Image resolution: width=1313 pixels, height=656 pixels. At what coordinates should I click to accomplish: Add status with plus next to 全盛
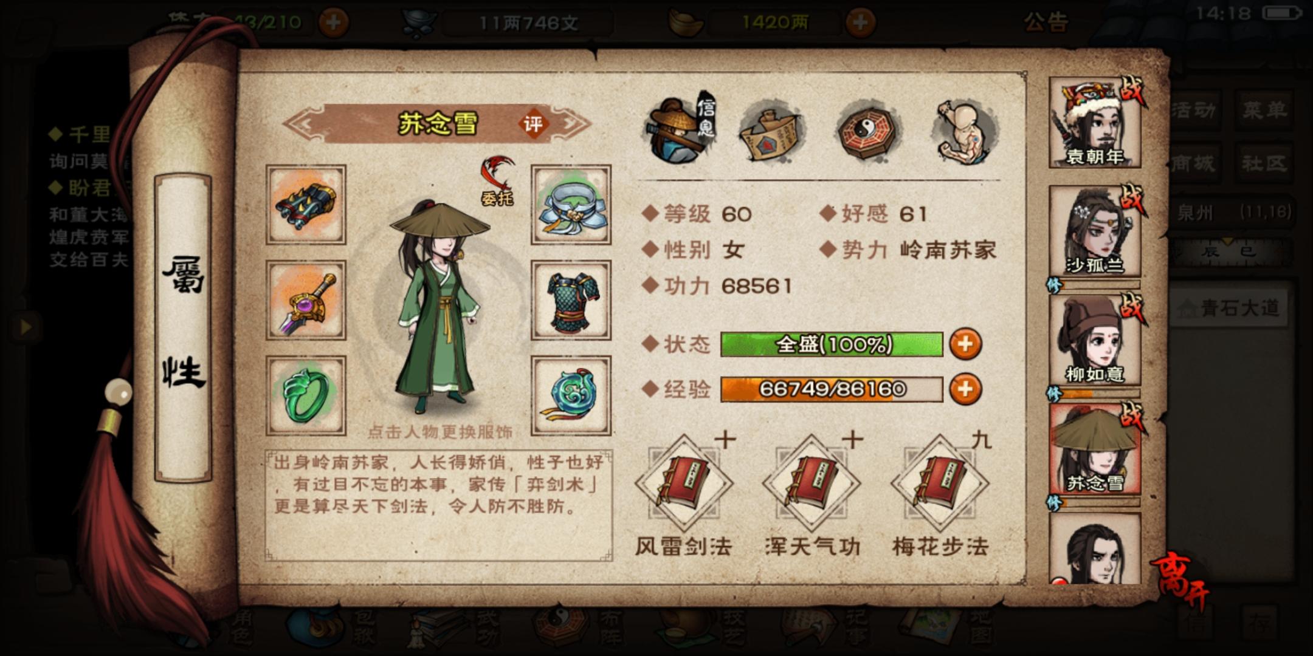click(x=965, y=344)
